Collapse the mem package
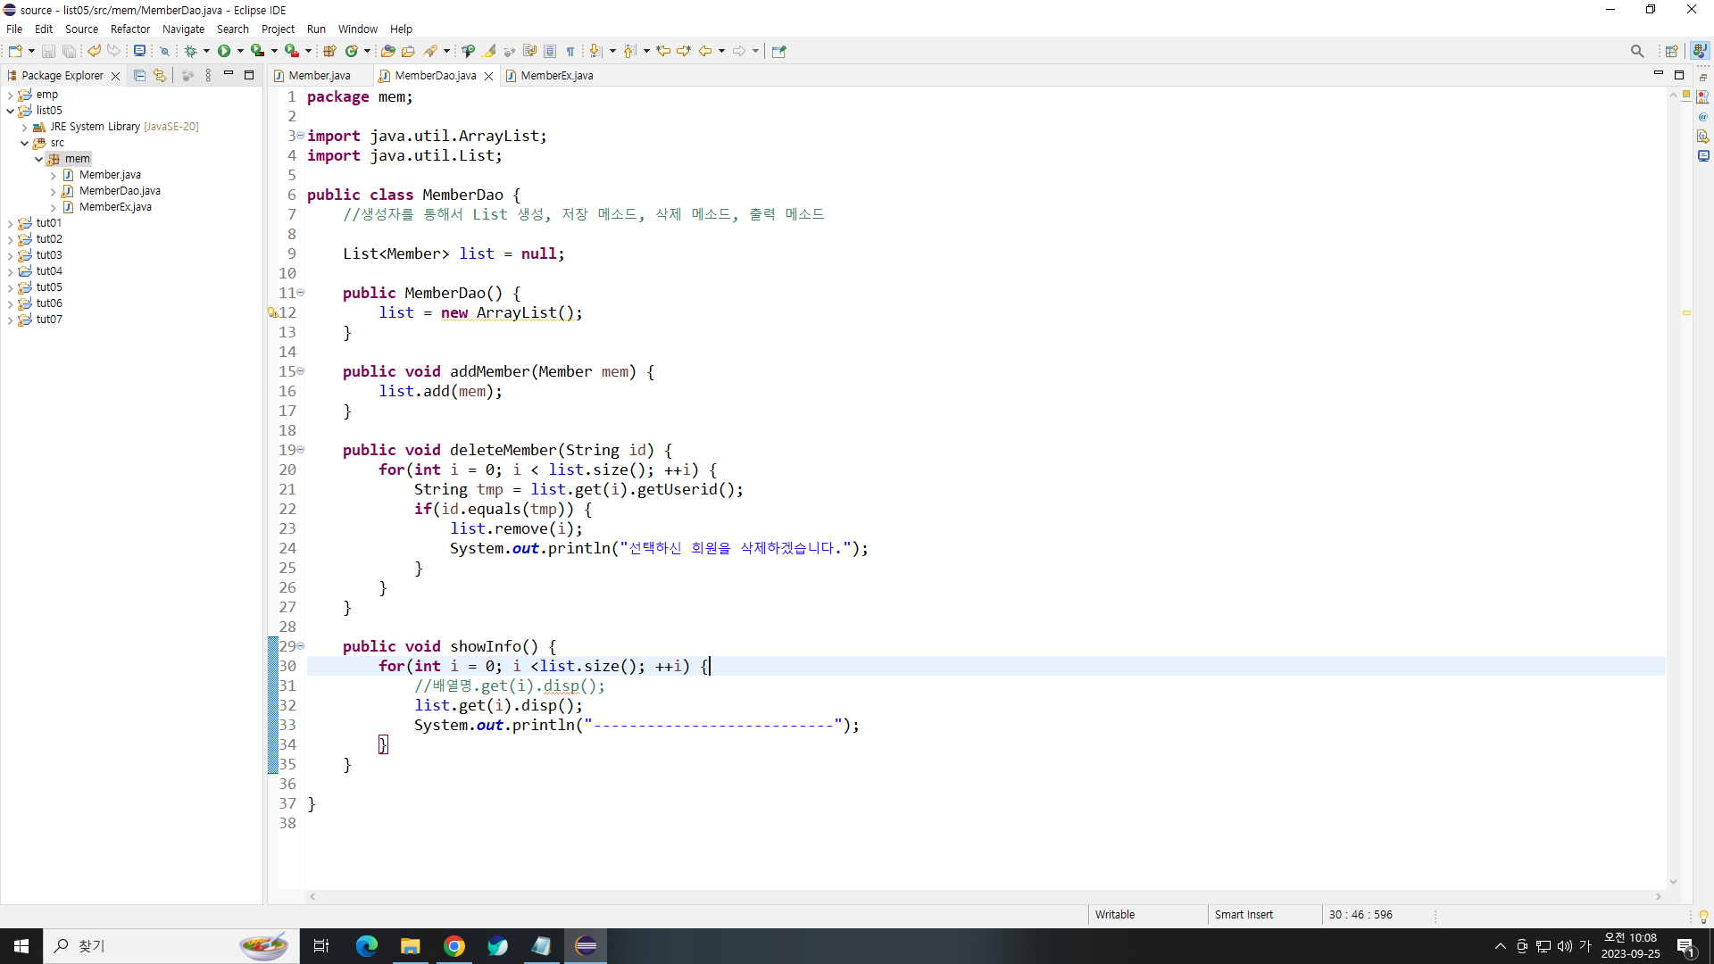Image resolution: width=1714 pixels, height=964 pixels. point(38,159)
